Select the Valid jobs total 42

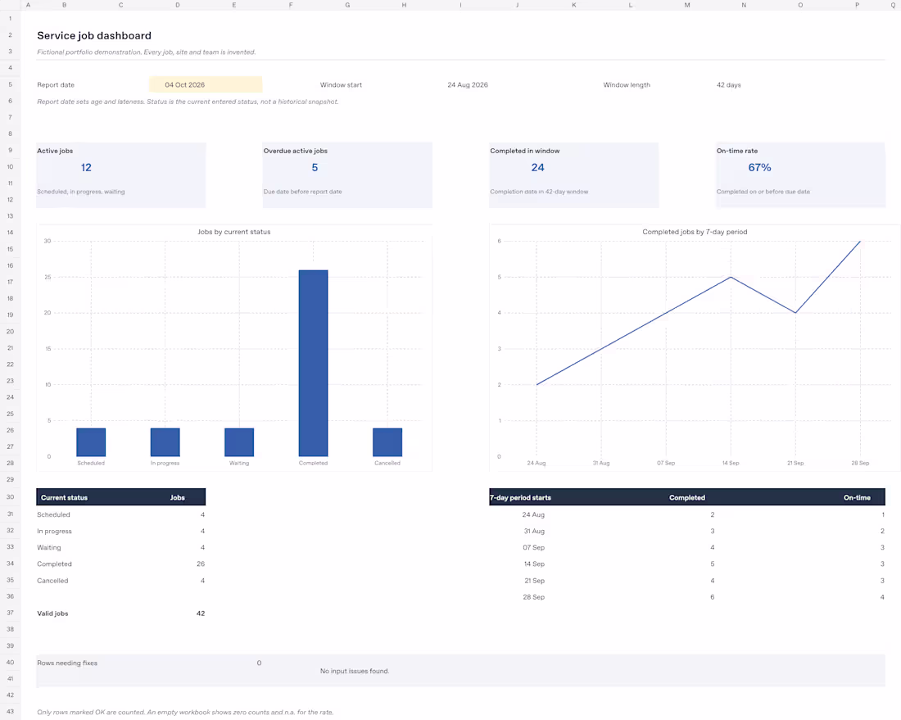(201, 614)
